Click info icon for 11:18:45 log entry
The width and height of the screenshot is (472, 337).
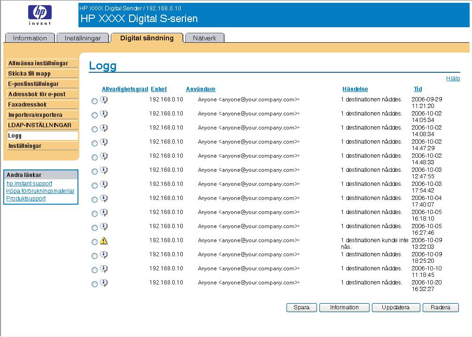104,269
